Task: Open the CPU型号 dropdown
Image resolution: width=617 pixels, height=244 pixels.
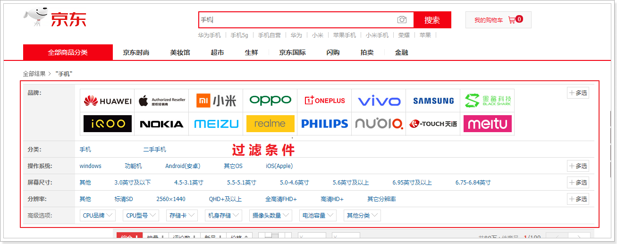Action: pos(141,216)
